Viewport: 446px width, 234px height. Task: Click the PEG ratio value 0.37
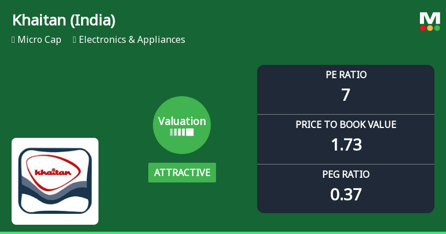coord(346,194)
